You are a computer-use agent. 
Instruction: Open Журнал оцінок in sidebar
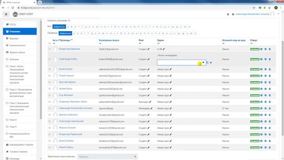(20, 52)
